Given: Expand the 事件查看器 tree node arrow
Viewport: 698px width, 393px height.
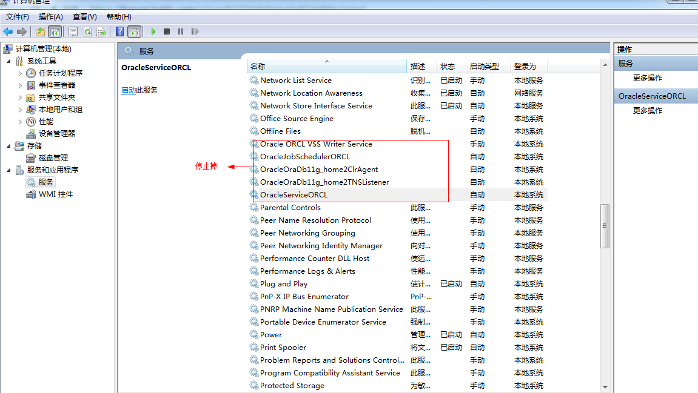Looking at the screenshot, I should 20,85.
